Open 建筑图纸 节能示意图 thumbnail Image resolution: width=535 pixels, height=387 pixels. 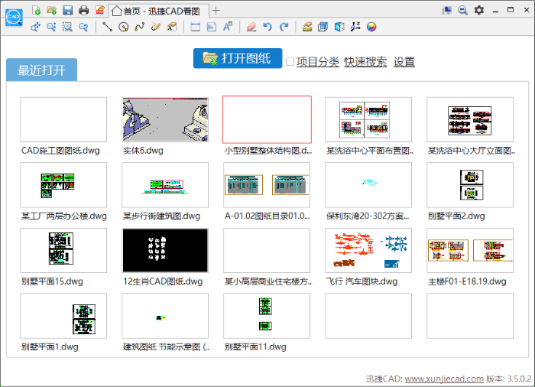click(165, 316)
